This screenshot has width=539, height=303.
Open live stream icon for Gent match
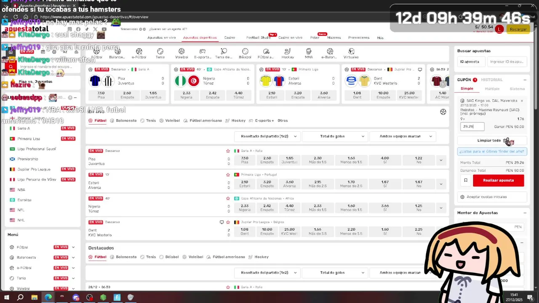click(x=221, y=222)
